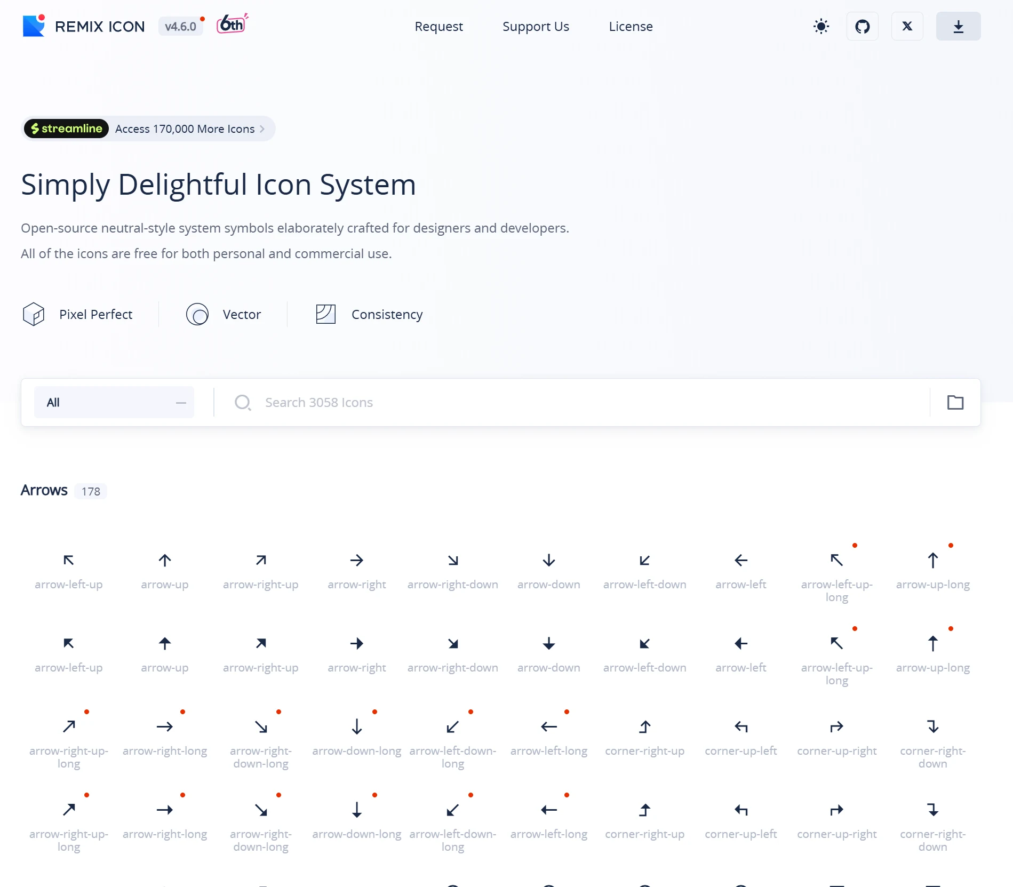Open the collection folder icon

pos(955,402)
